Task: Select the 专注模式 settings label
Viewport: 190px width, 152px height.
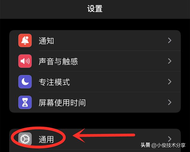Action: [x=54, y=82]
